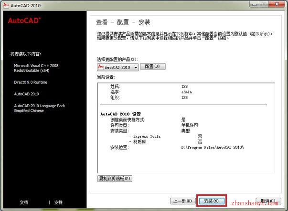Close the AutoCAD 2010 installer window
The image size is (288, 211).
point(277,4)
